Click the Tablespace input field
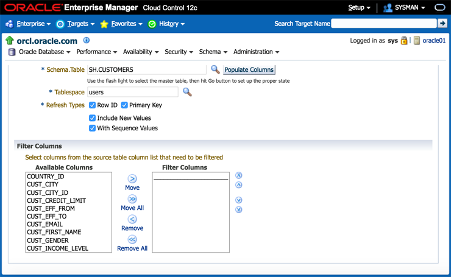 pos(133,93)
